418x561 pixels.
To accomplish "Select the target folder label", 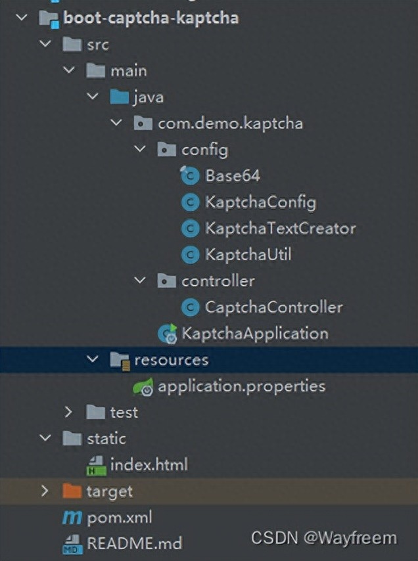I will point(110,491).
